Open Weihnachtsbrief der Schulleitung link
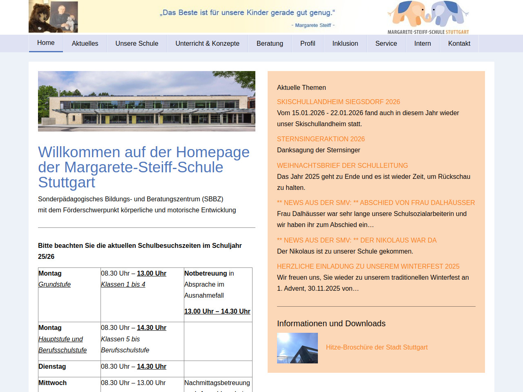 [342, 165]
